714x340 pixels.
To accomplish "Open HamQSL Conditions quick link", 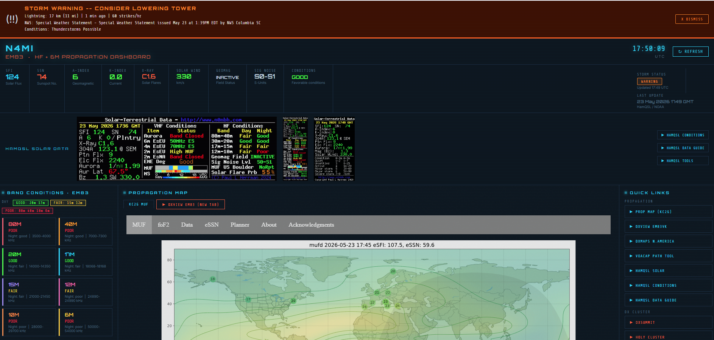I will click(668, 285).
